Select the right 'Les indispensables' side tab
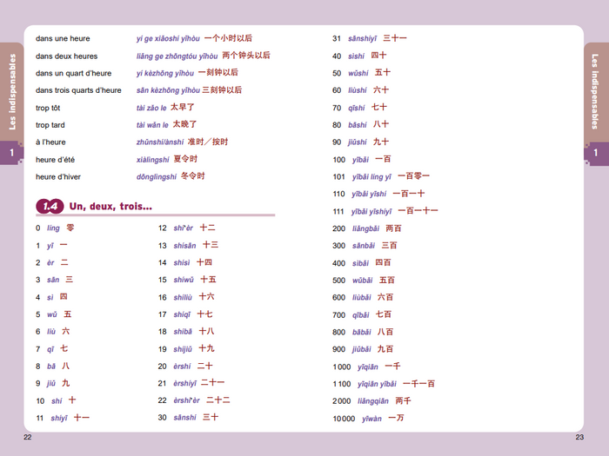609x456 pixels. [595, 91]
